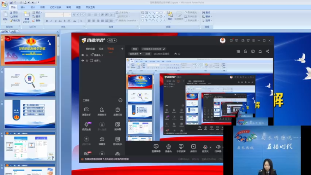Select slide 4 thumbnail in slide panel
Viewport: 311px width, 175px height.
pos(30,146)
